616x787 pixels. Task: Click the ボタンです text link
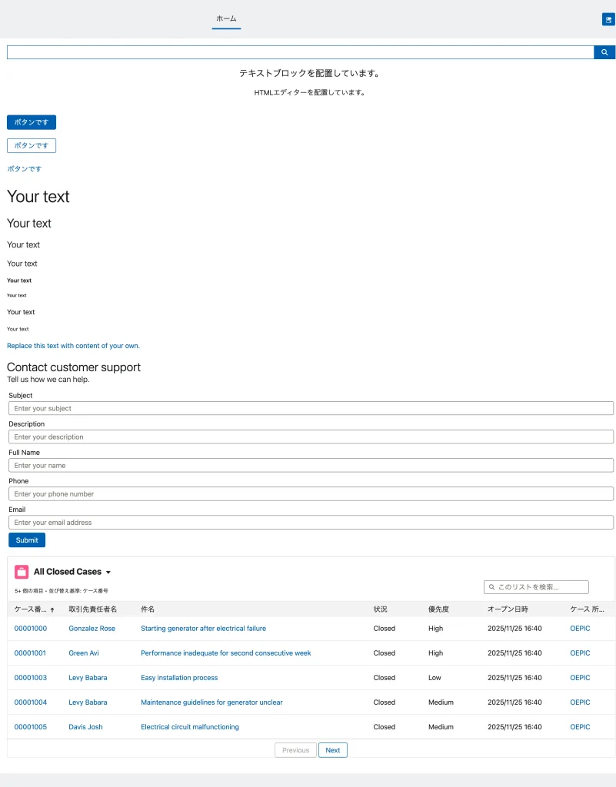(25, 168)
